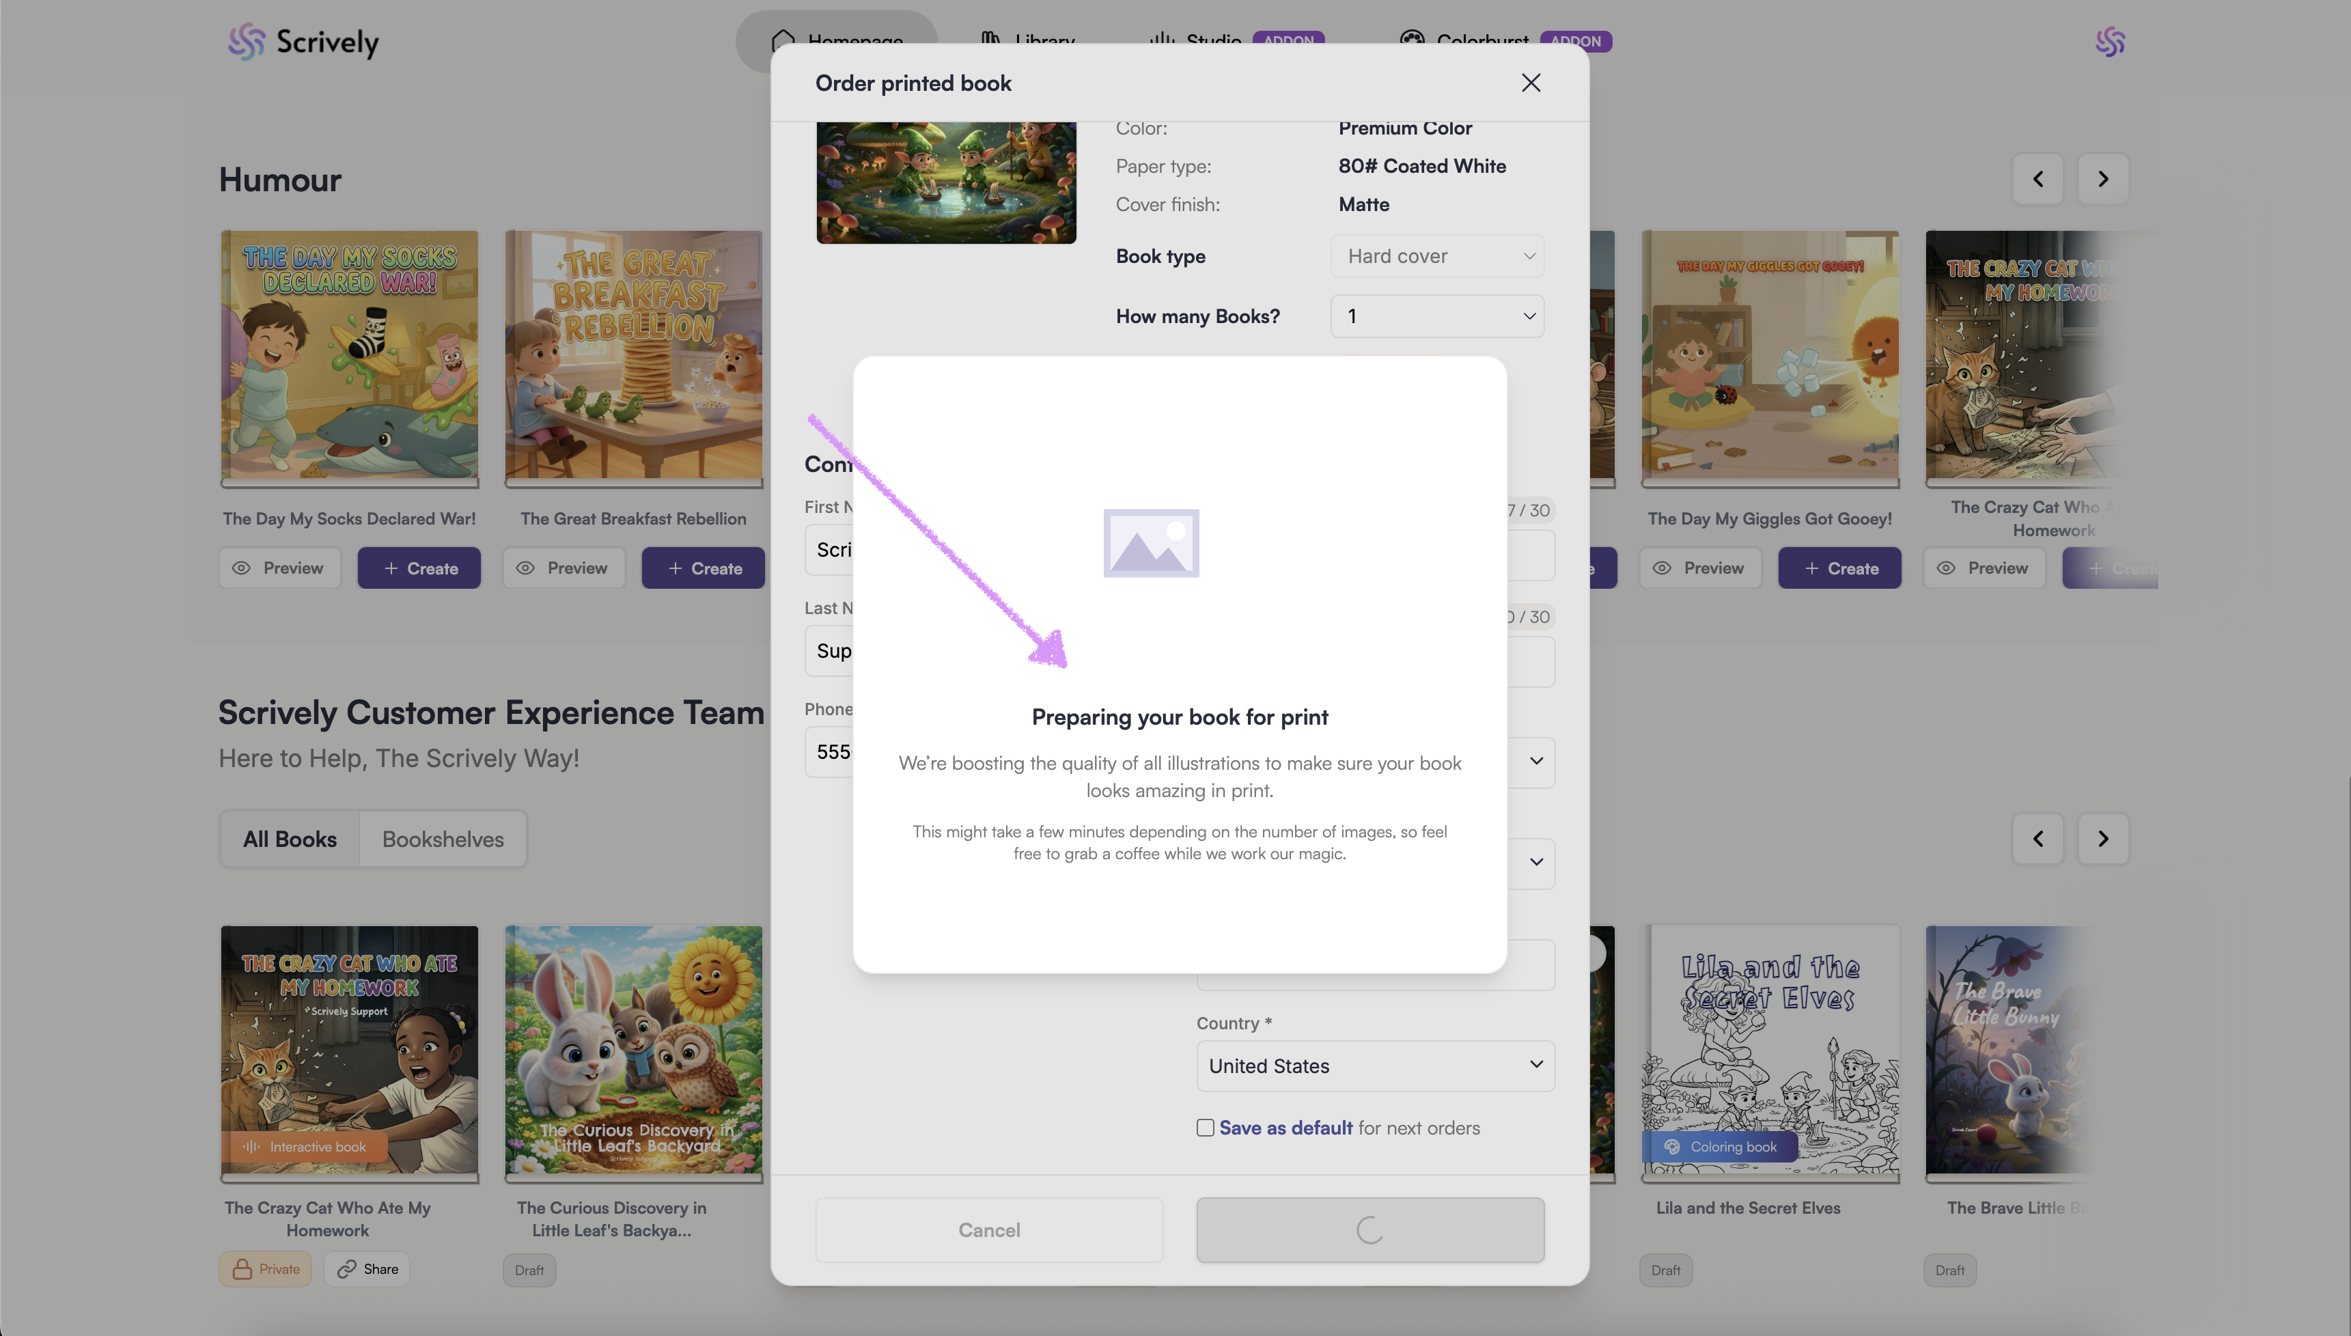Click the profile swirl icon top-right
The width and height of the screenshot is (2351, 1336).
2110,42
